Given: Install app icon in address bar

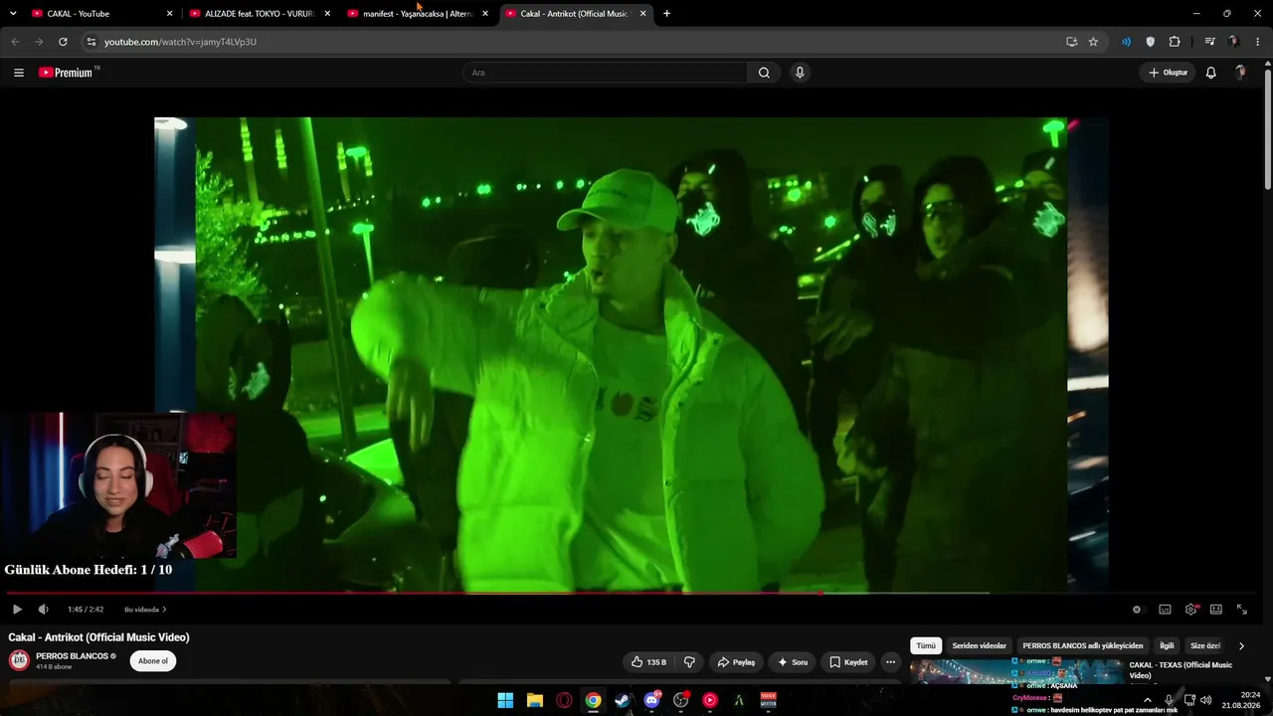Looking at the screenshot, I should pyautogui.click(x=1071, y=42).
